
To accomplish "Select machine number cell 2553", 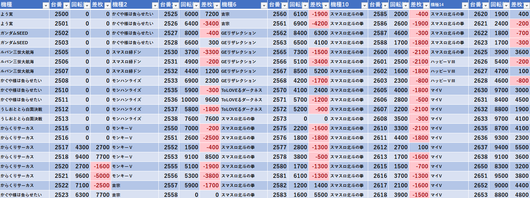I will tap(169, 157).
